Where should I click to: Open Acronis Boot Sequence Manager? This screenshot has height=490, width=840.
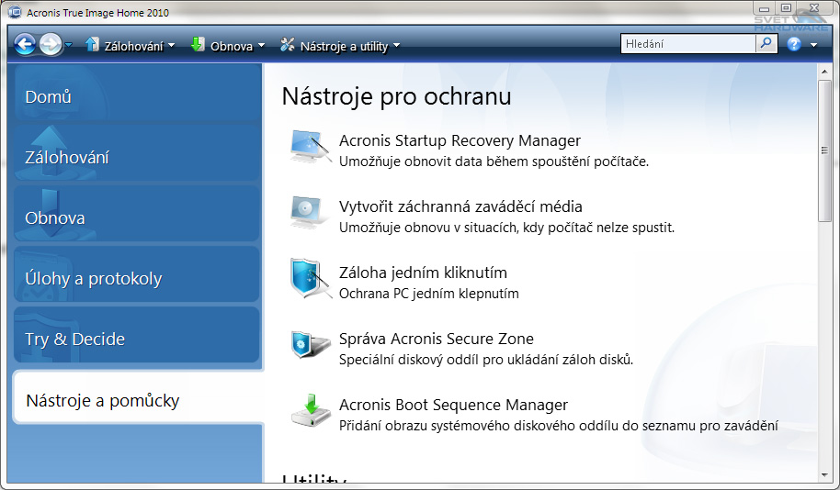[454, 405]
